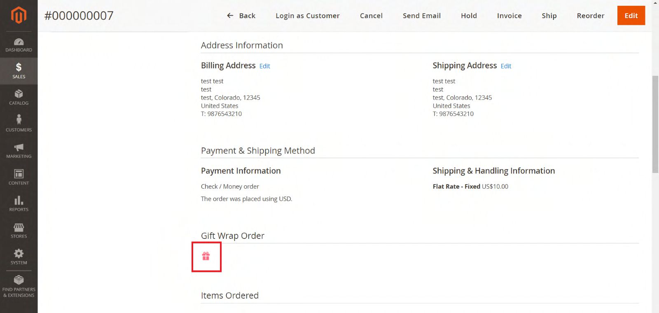659x313 pixels.
Task: Click the vertical page scrollbar
Action: click(655, 124)
